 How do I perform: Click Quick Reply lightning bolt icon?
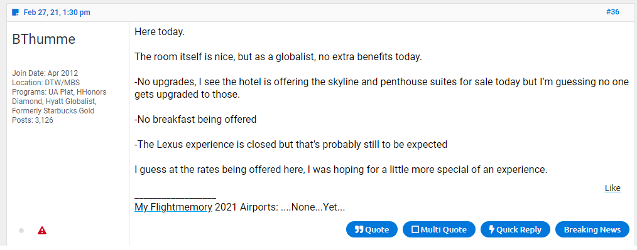[x=491, y=230]
